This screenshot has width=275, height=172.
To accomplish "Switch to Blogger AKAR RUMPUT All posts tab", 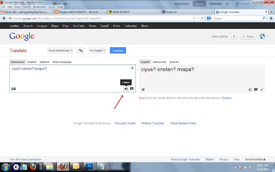I will click(x=80, y=12).
